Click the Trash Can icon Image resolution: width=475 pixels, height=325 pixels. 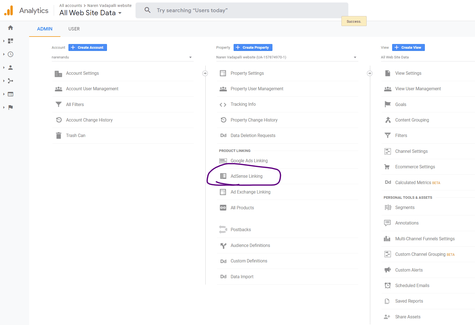pos(58,136)
